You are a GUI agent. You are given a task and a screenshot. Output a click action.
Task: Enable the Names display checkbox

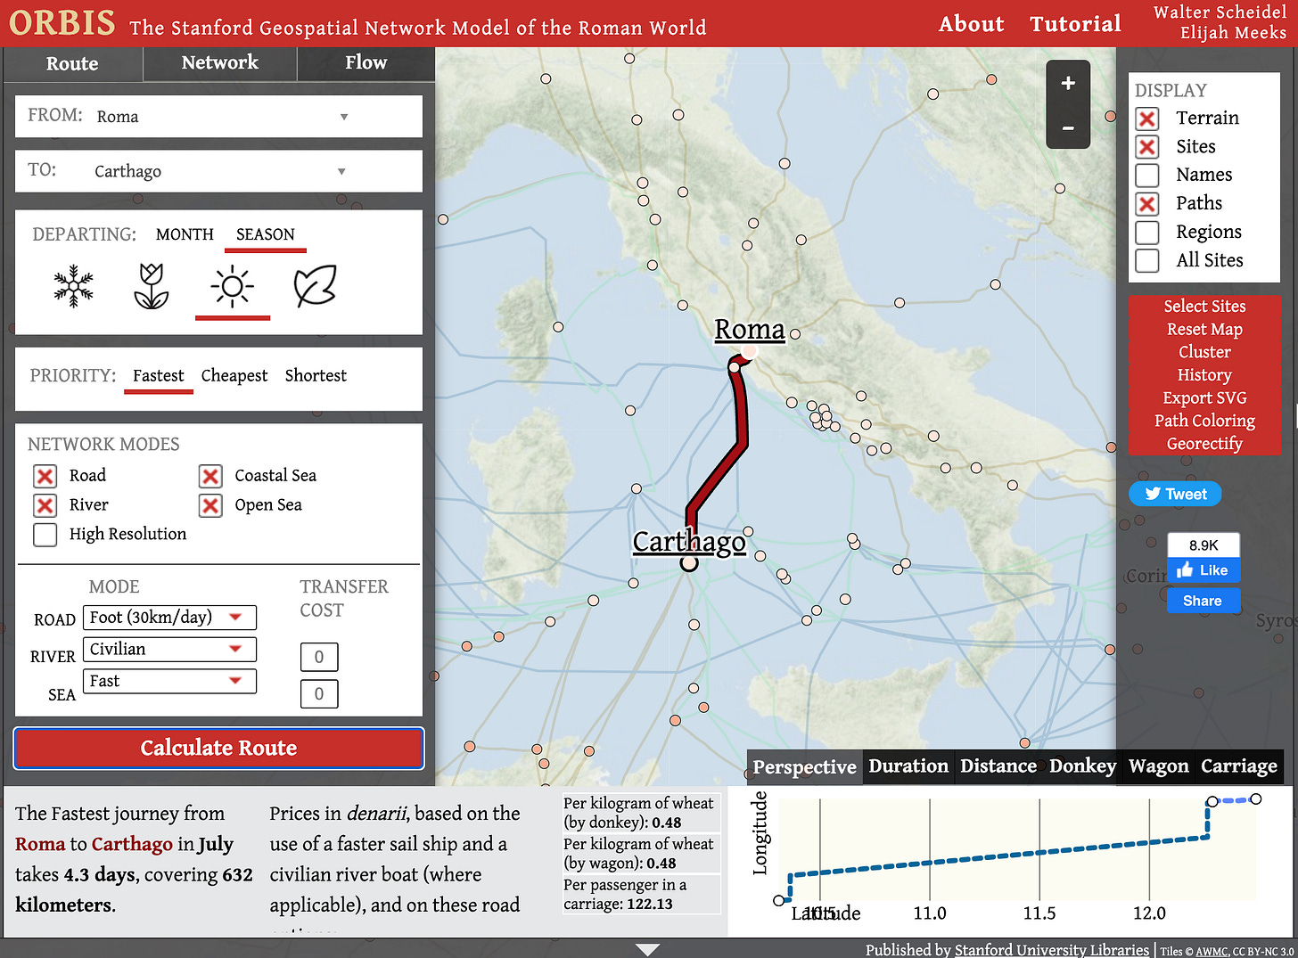point(1147,176)
